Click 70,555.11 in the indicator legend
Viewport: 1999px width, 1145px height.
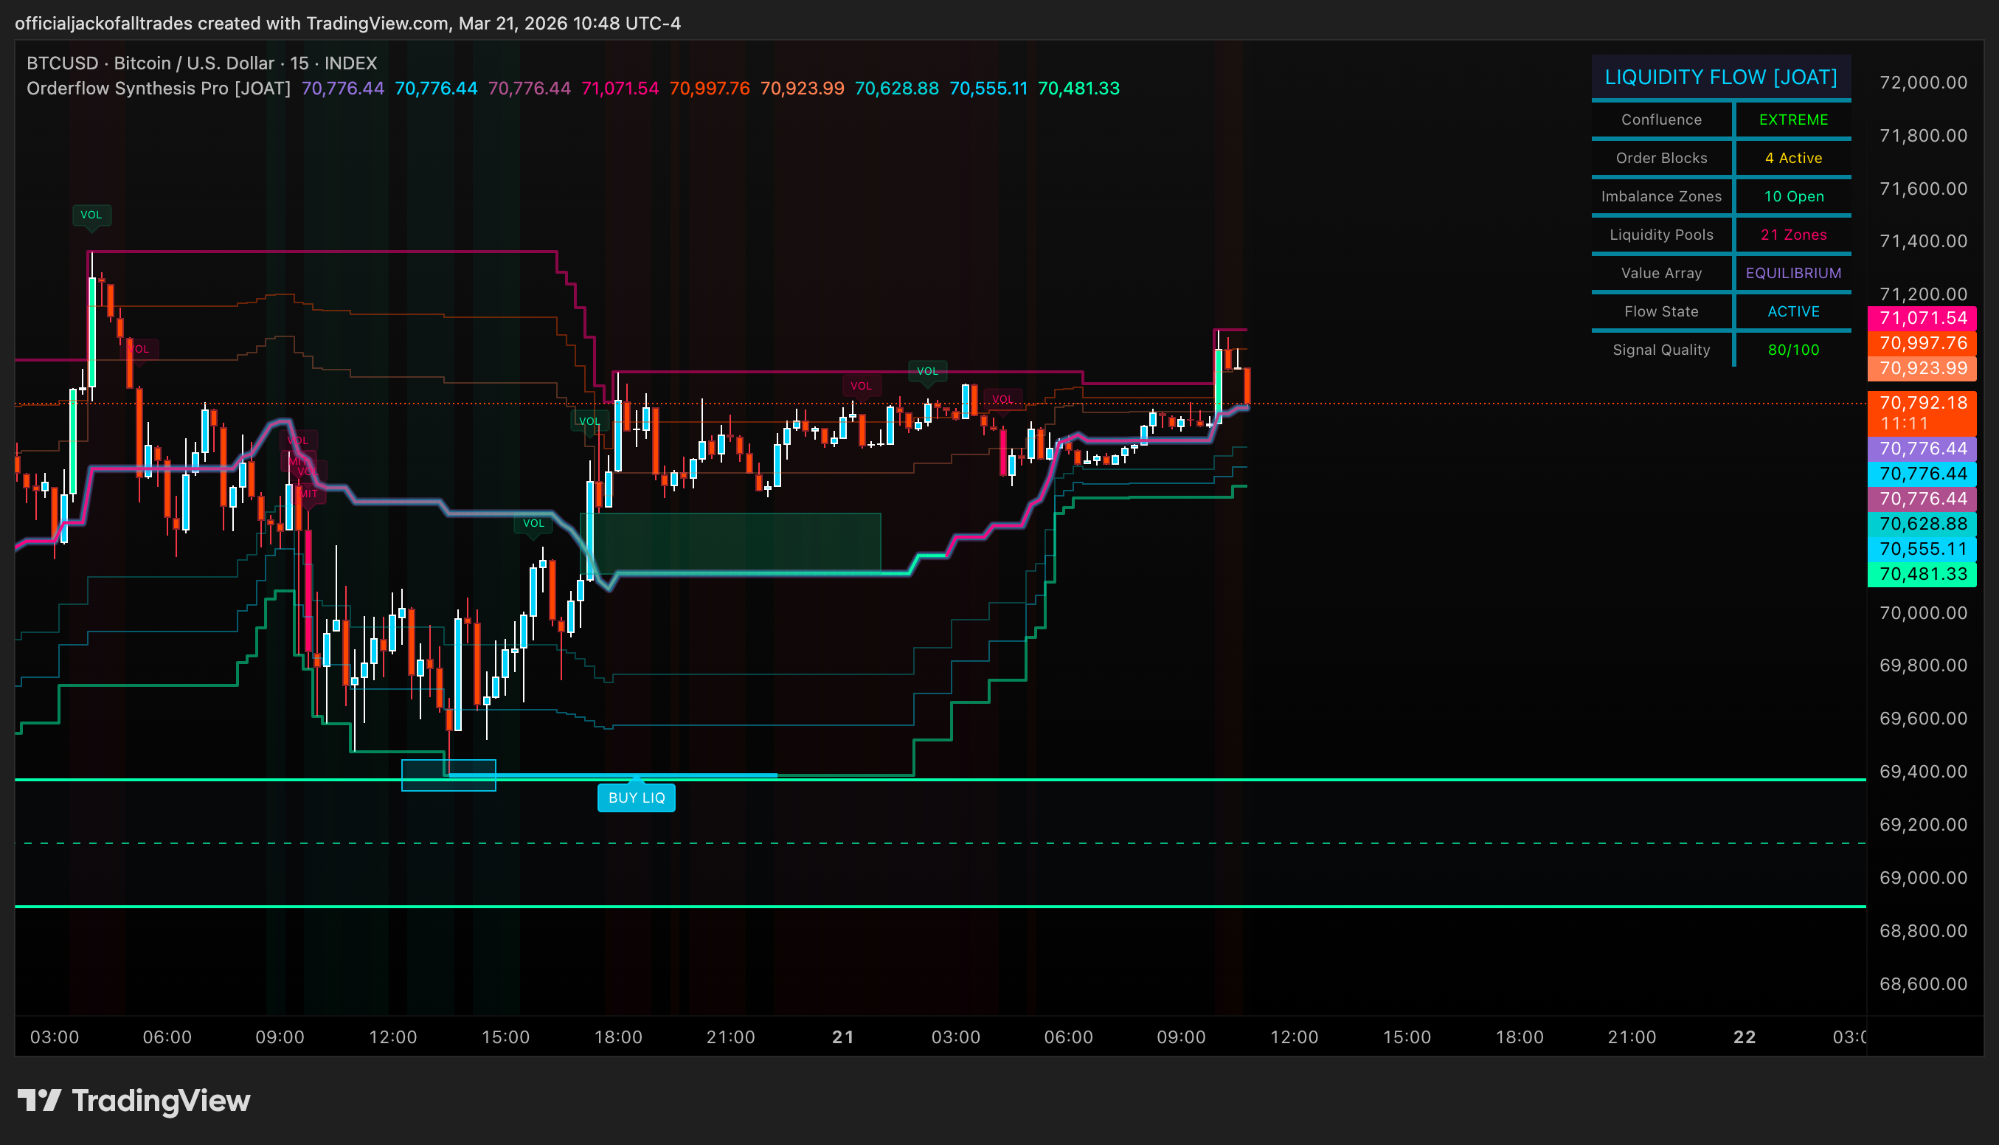click(988, 88)
